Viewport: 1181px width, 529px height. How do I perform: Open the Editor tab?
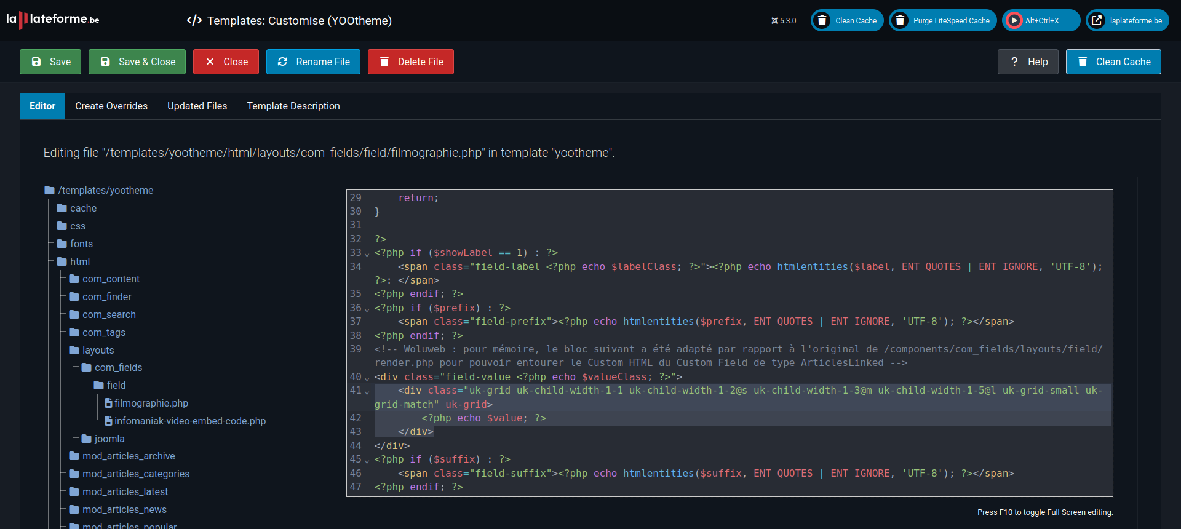pyautogui.click(x=42, y=106)
